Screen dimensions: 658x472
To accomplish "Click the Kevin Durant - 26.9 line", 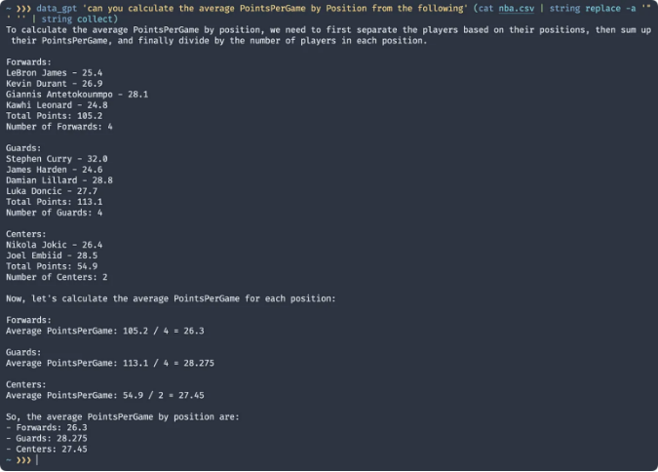I will click(54, 84).
